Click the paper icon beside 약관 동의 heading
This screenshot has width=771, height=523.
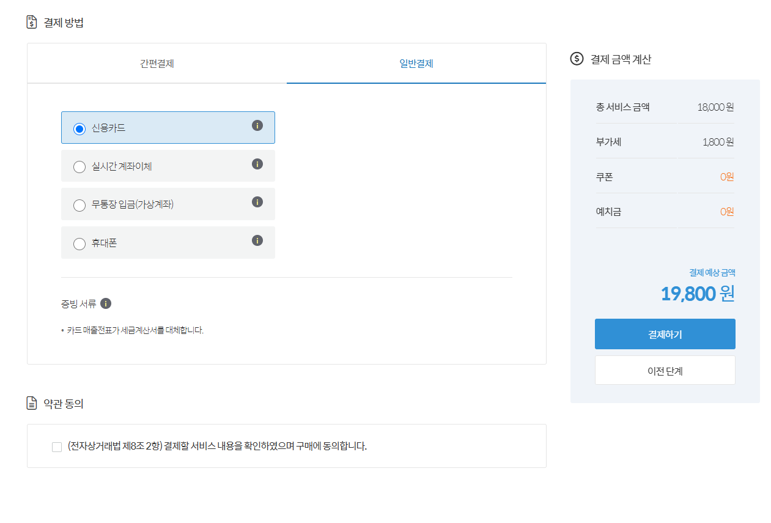click(x=31, y=402)
